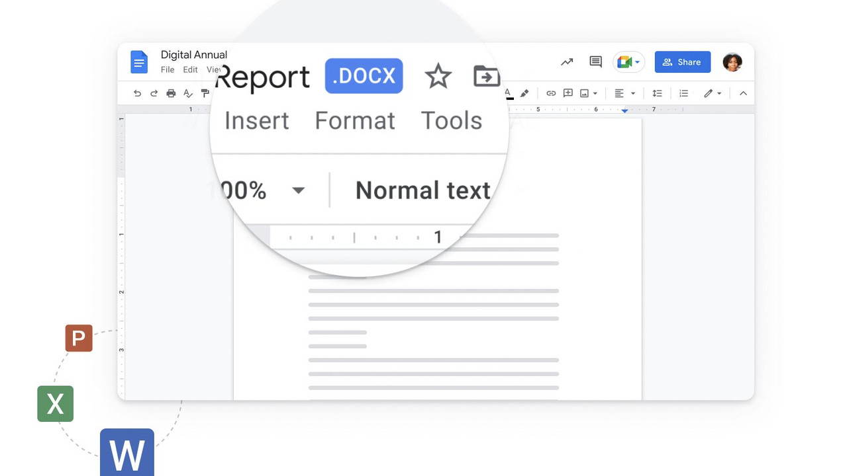Click the Redo arrow in the toolbar
The width and height of the screenshot is (847, 476).
point(154,94)
